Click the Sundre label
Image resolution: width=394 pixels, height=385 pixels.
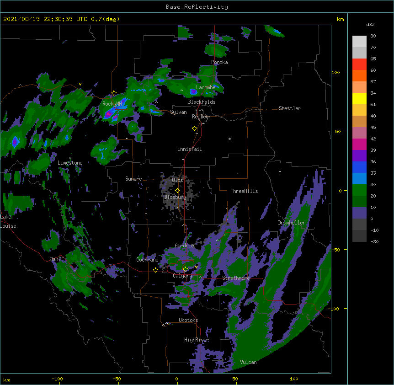point(133,179)
